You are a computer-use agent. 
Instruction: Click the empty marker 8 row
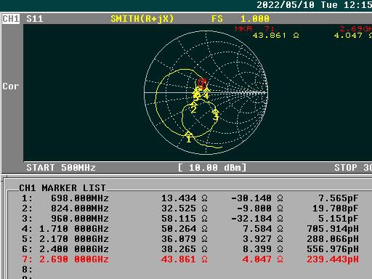(x=190, y=270)
